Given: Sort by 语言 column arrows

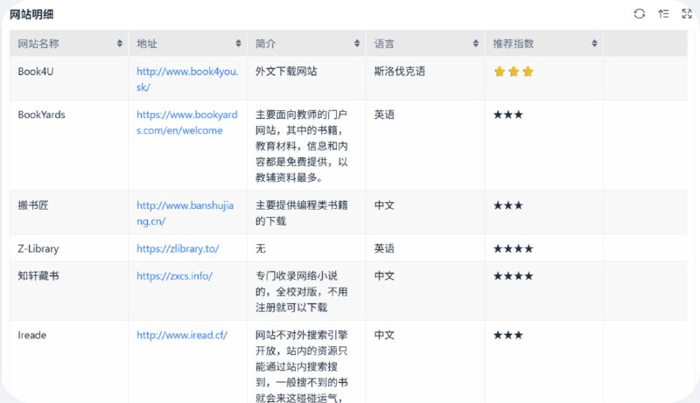Looking at the screenshot, I should coord(476,43).
